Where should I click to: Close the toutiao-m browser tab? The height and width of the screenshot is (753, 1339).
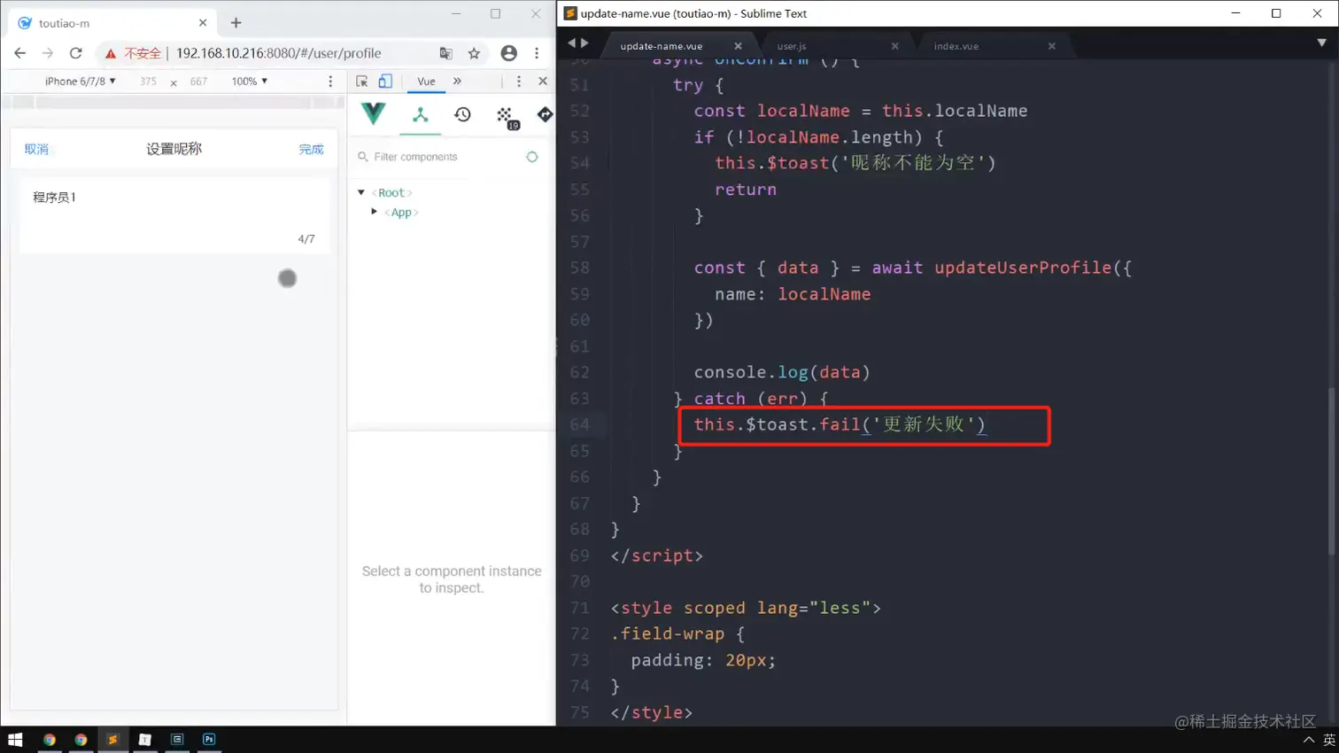pyautogui.click(x=203, y=23)
